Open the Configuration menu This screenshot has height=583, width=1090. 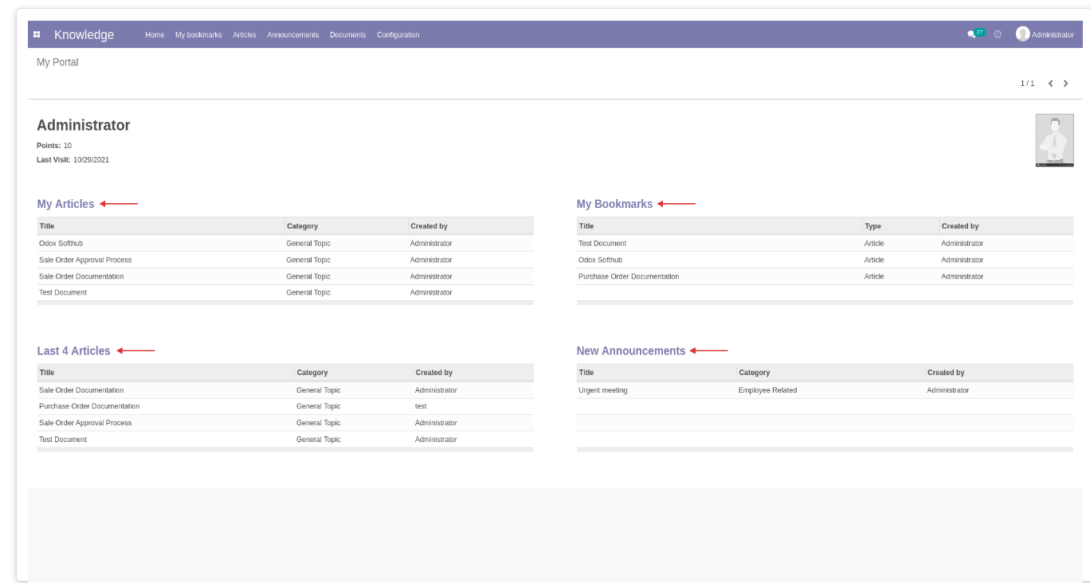click(398, 35)
